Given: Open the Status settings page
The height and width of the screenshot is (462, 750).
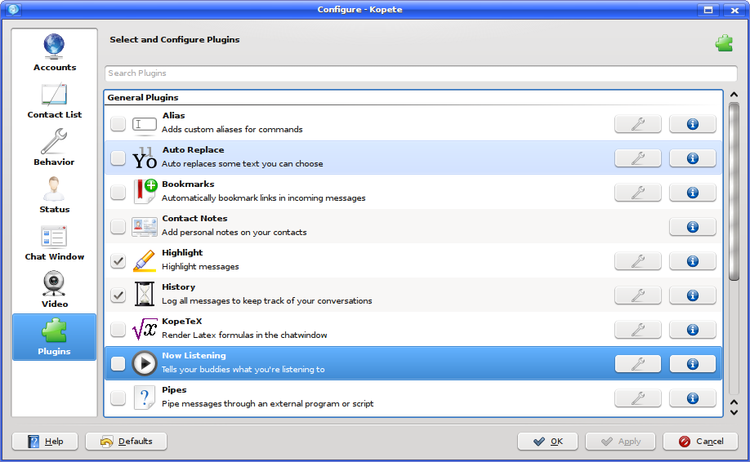Looking at the screenshot, I should click(54, 195).
